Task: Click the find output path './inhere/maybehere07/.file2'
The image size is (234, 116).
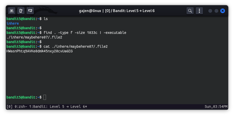Action: [34, 37]
